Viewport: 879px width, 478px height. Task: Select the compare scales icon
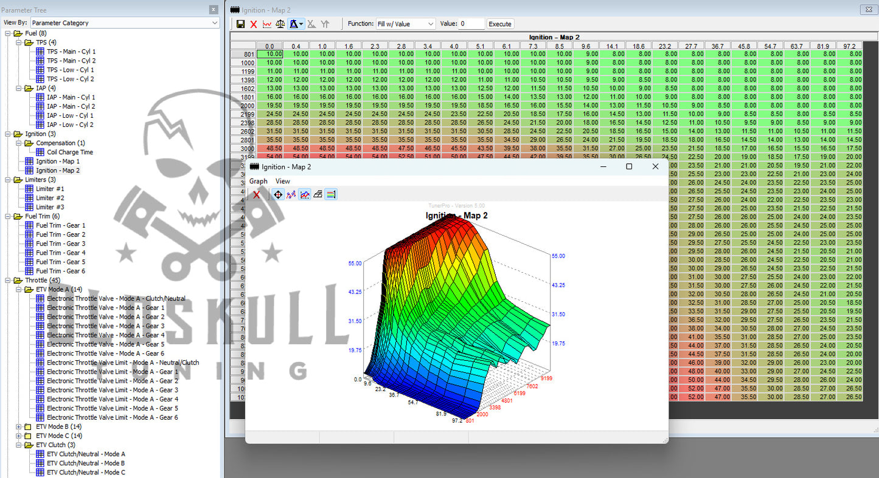tap(281, 24)
